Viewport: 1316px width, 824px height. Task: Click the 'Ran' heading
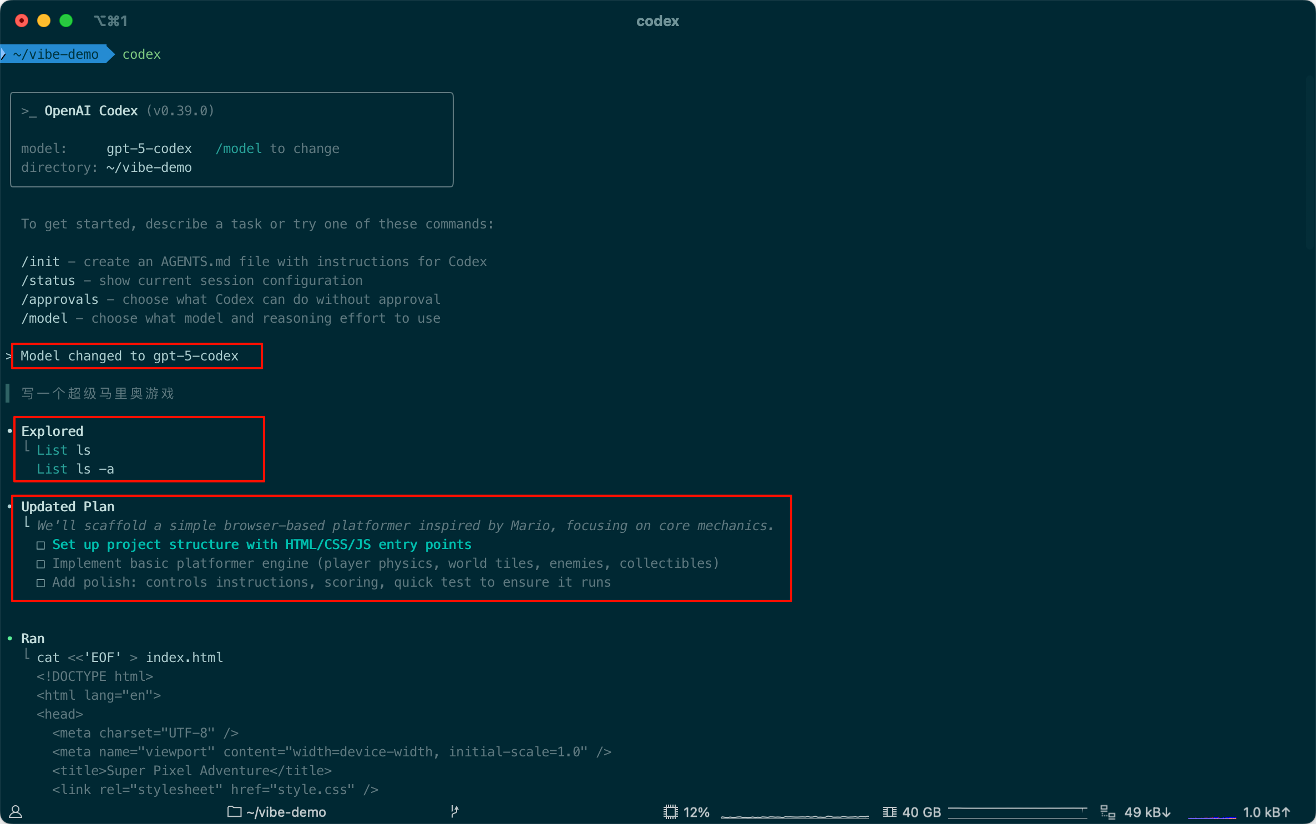coord(33,639)
